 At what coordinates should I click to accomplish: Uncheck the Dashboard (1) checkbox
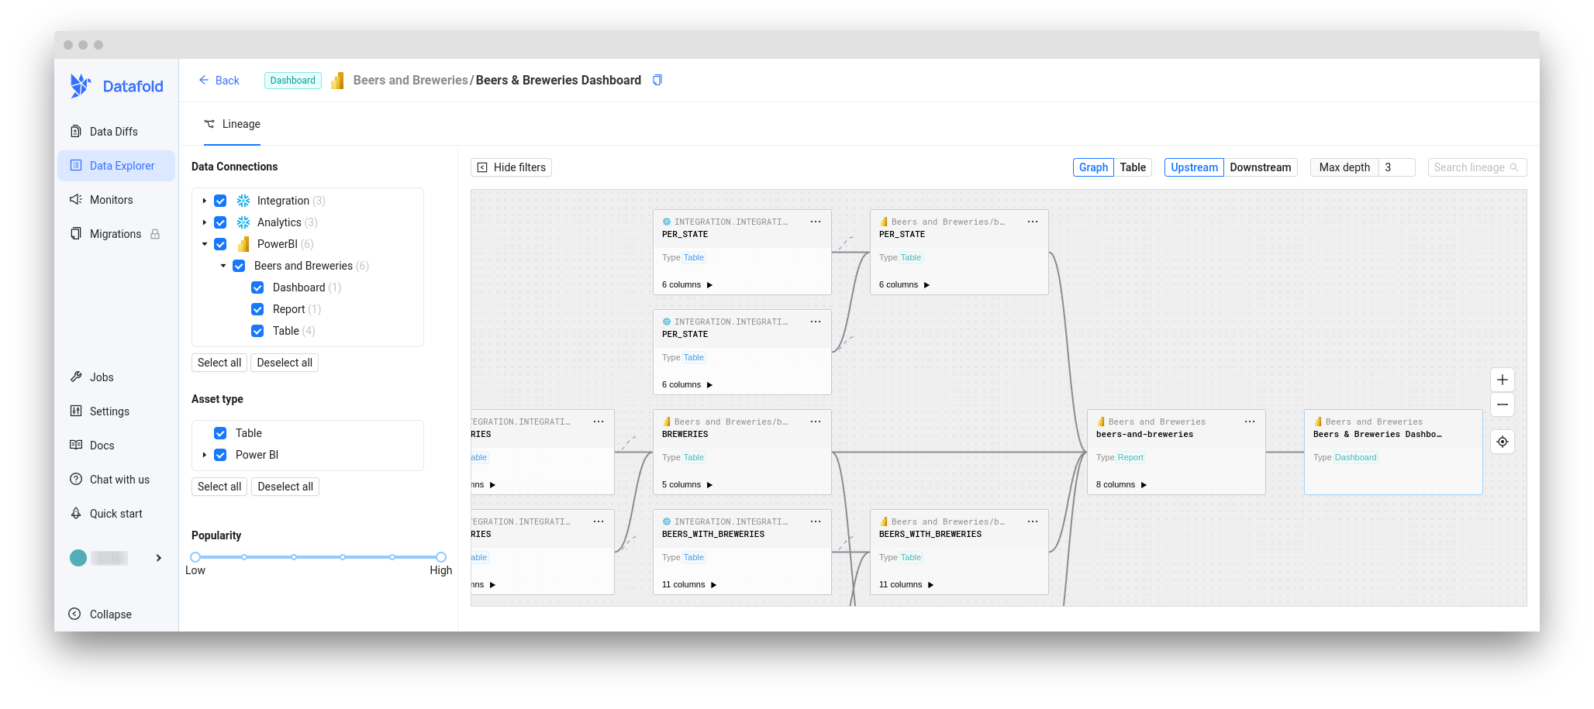257,287
